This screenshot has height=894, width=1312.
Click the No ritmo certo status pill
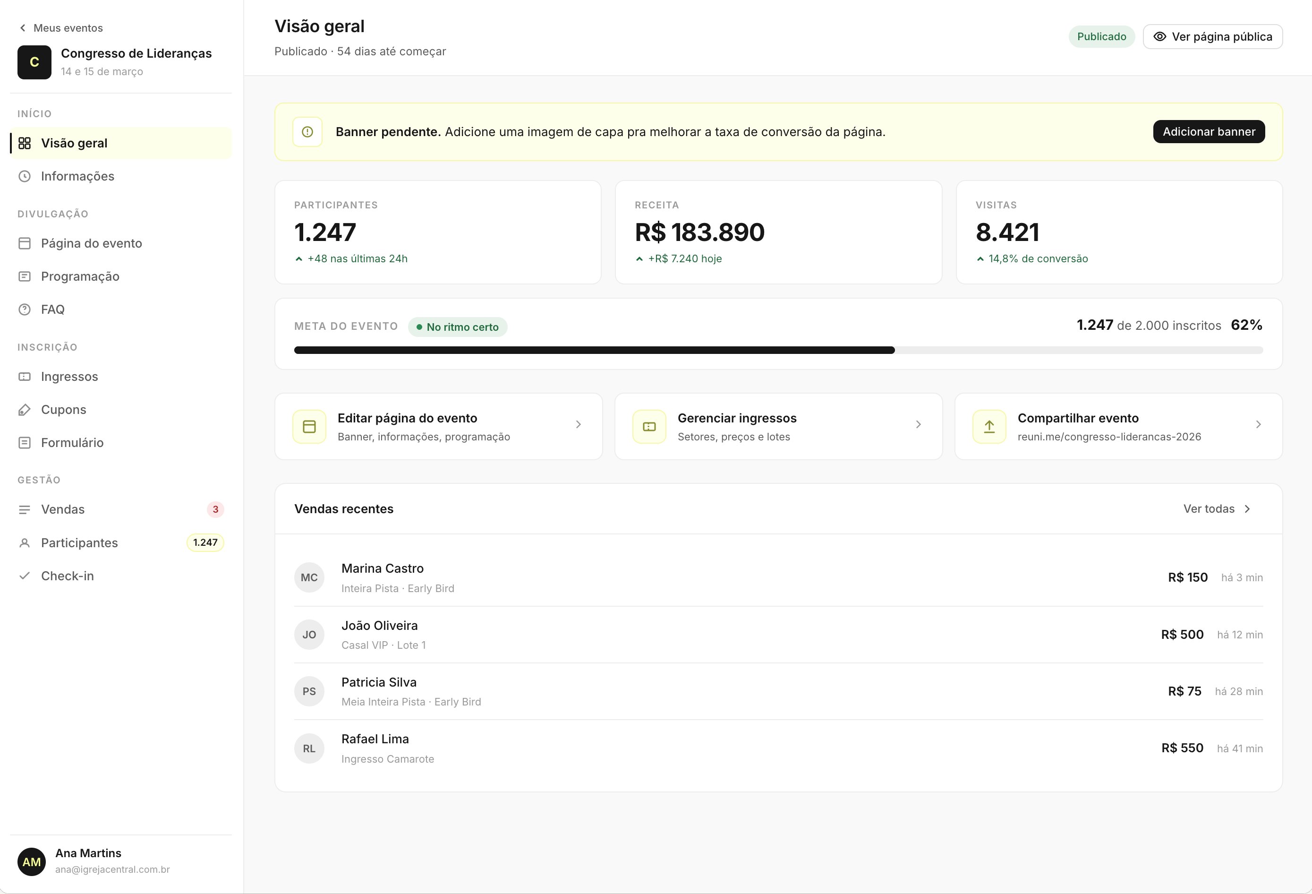point(457,327)
